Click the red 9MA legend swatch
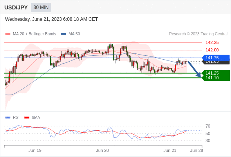The image size is (231, 157). pos(27,118)
